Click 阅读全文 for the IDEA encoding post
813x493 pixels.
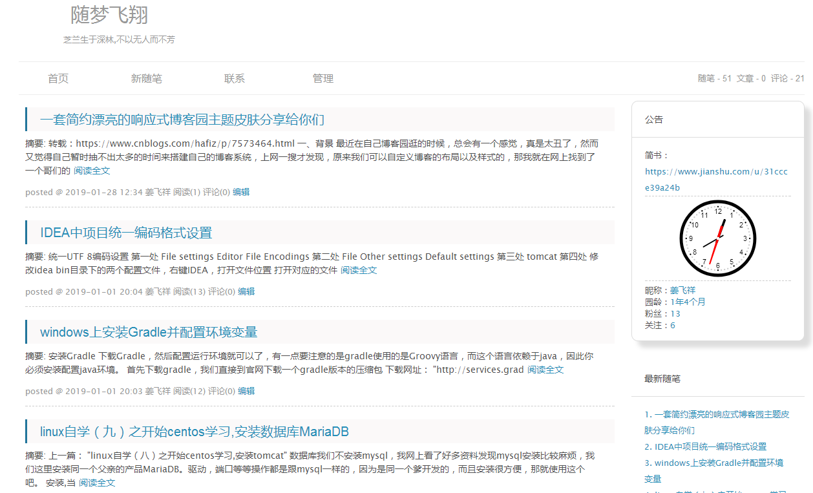(359, 270)
